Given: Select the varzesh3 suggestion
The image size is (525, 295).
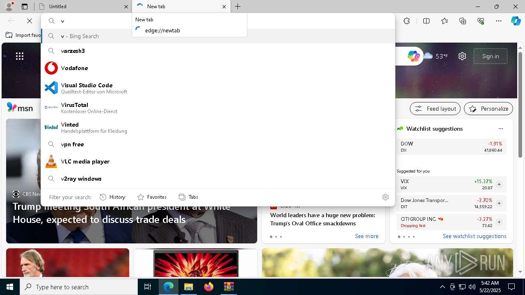Looking at the screenshot, I should [218, 51].
